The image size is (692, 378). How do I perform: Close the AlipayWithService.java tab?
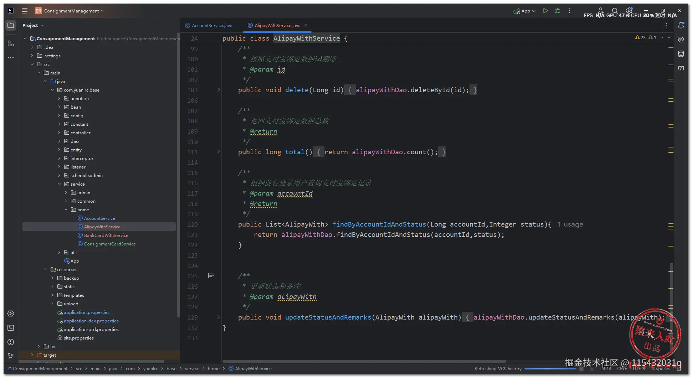[306, 25]
